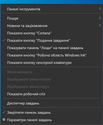Expand the Пошук submenu chevron

pos(100,18)
